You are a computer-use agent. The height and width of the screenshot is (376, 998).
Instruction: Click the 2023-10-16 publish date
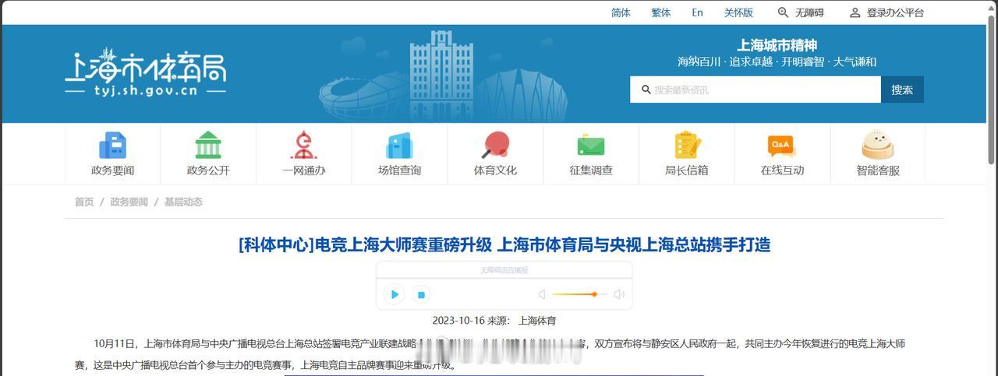[x=458, y=321]
